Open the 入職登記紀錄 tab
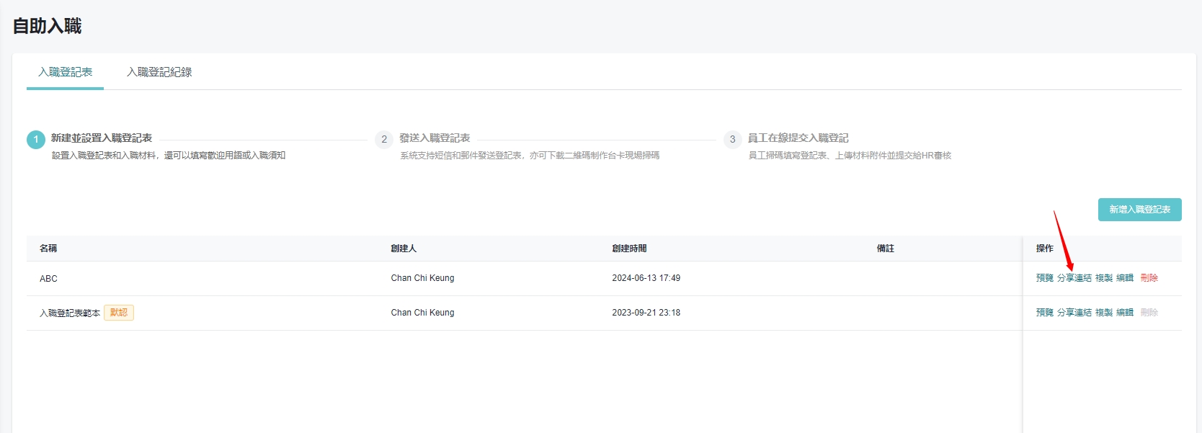The height and width of the screenshot is (433, 1202). pyautogui.click(x=159, y=72)
